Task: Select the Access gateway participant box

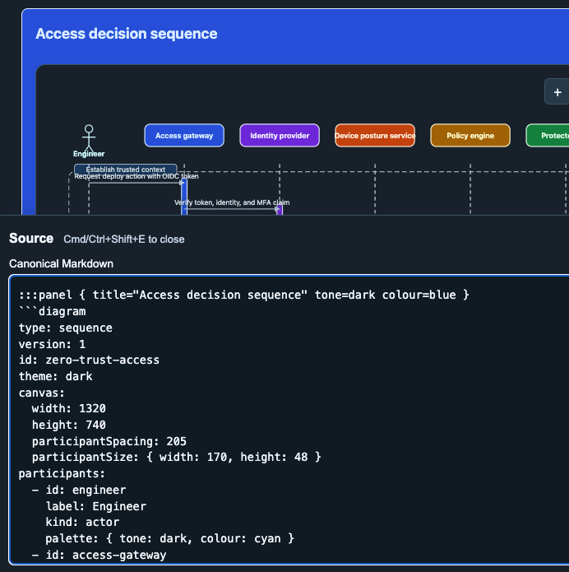Action: click(x=184, y=135)
